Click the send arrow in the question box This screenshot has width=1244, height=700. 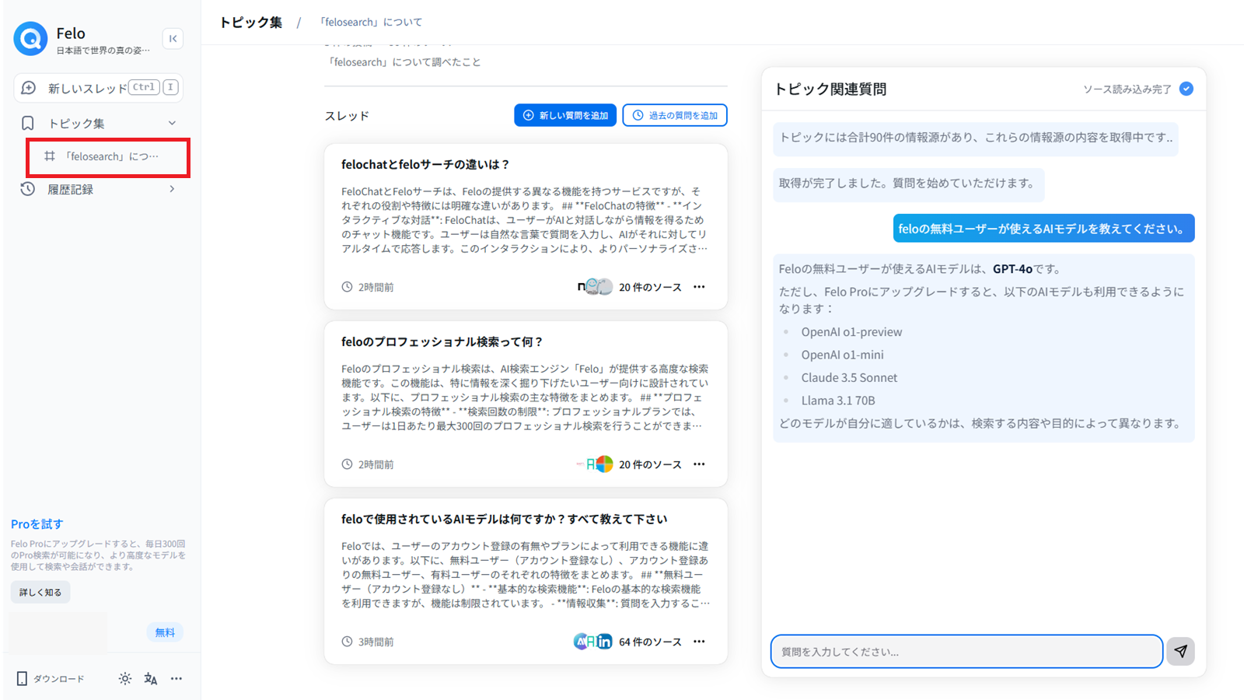(x=1180, y=651)
